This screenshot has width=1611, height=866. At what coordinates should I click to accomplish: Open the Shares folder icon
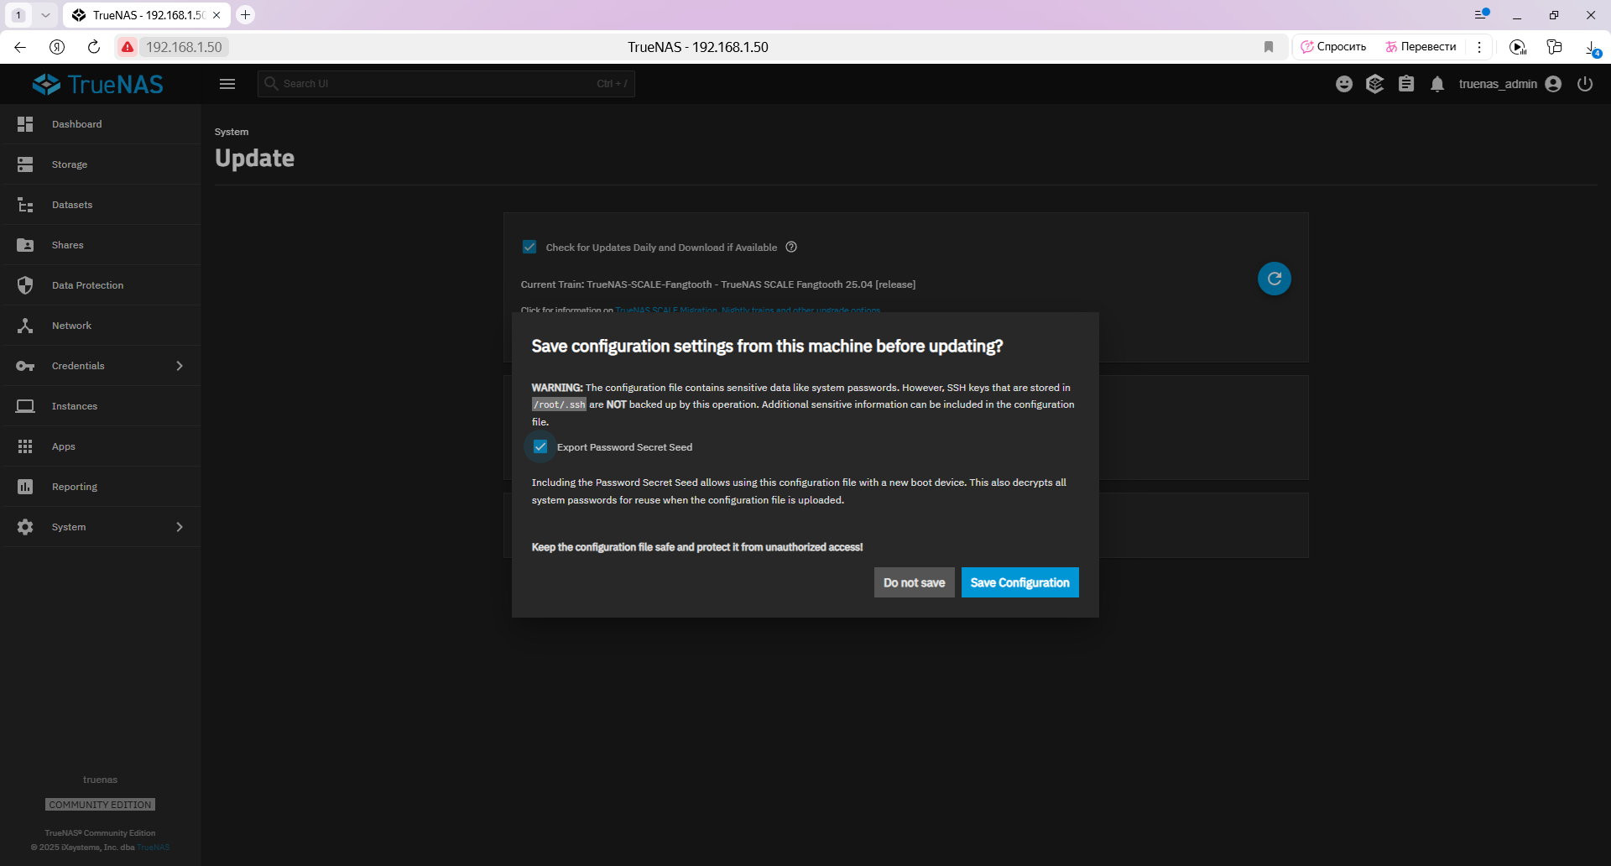point(25,245)
